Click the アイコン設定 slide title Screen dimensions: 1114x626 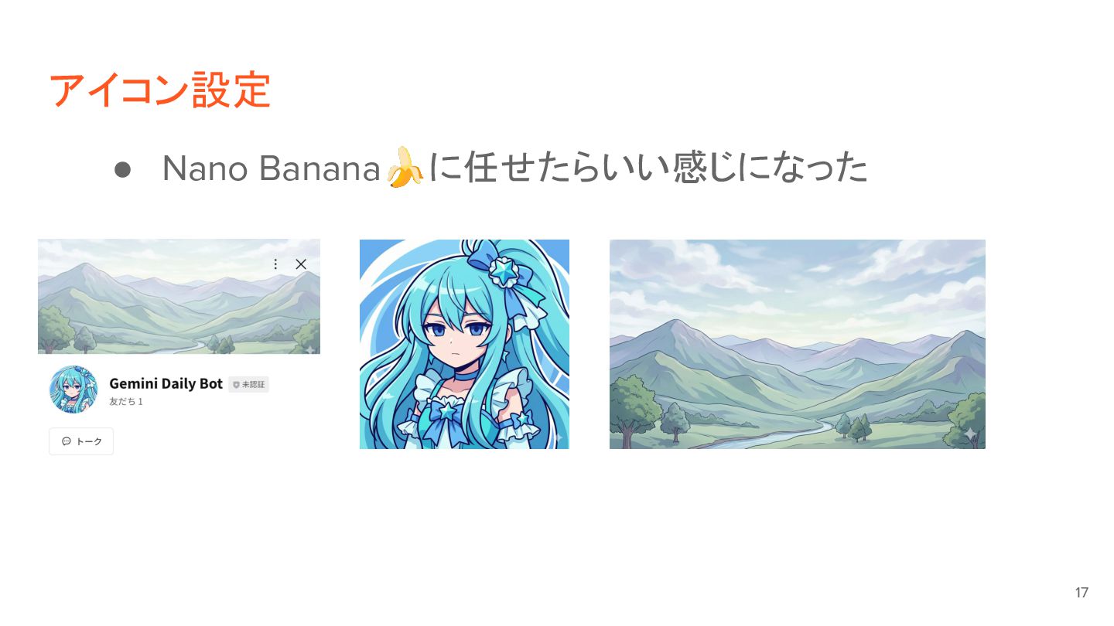click(159, 90)
